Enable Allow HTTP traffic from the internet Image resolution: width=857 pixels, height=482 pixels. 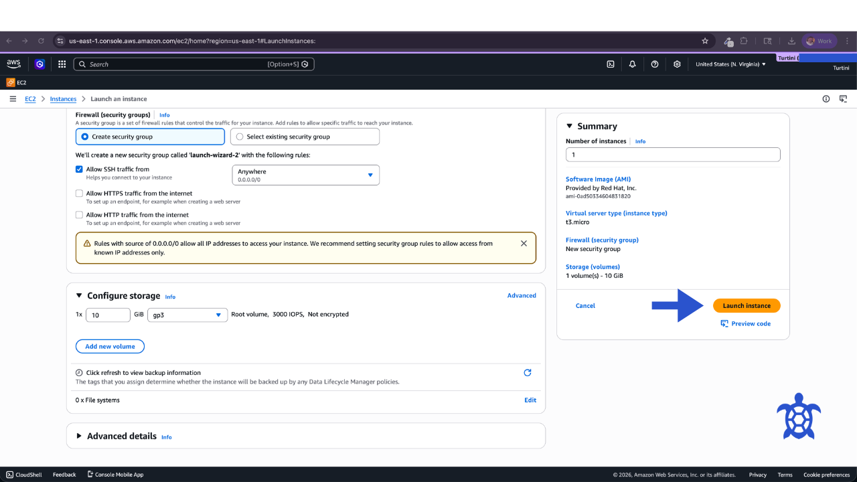(x=79, y=215)
